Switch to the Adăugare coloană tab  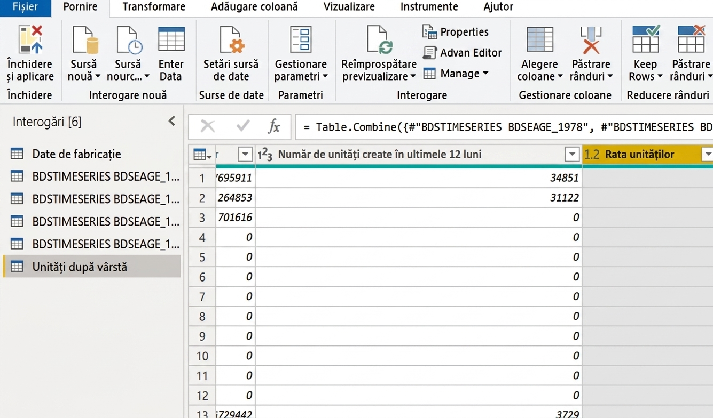click(254, 7)
